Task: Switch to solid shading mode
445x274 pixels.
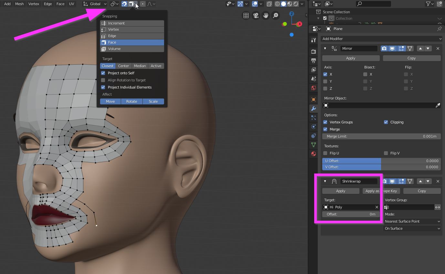Action: 284,4
